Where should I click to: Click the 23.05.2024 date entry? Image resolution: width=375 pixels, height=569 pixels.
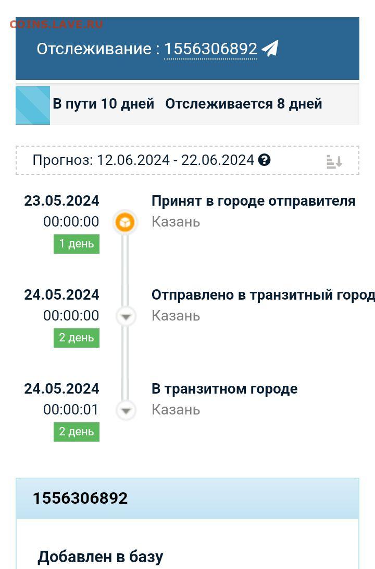click(x=61, y=200)
